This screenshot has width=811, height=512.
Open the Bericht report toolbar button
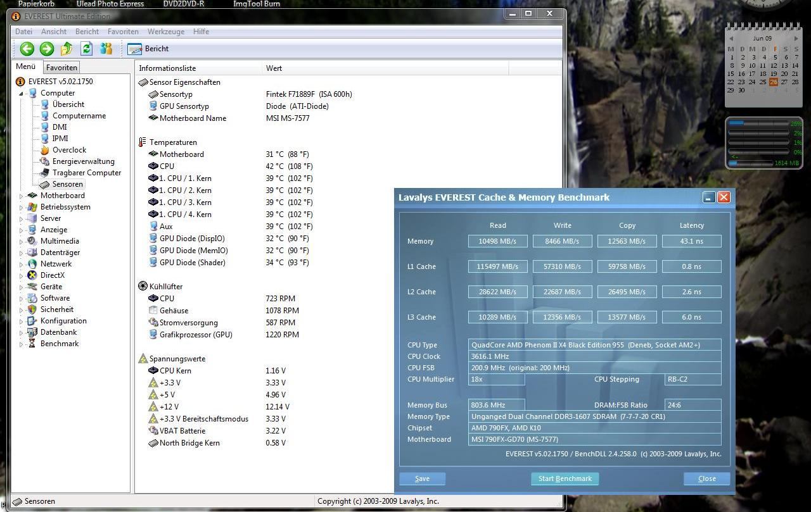(x=148, y=49)
